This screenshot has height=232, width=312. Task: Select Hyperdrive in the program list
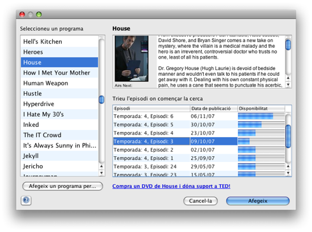59,104
